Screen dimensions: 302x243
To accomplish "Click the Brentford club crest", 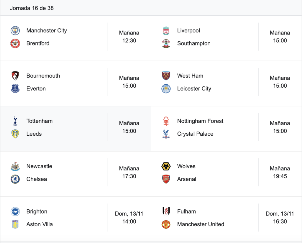I will (x=15, y=43).
